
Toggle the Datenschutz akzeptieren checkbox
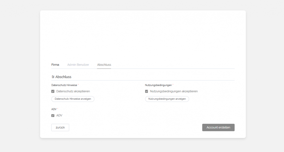[x=53, y=91]
